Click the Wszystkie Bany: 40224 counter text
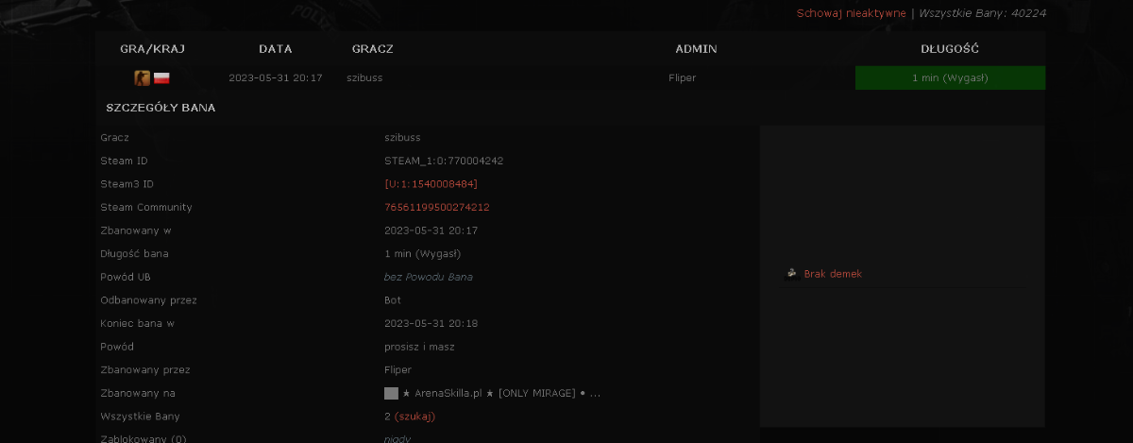The image size is (1133, 443). pyautogui.click(x=982, y=13)
